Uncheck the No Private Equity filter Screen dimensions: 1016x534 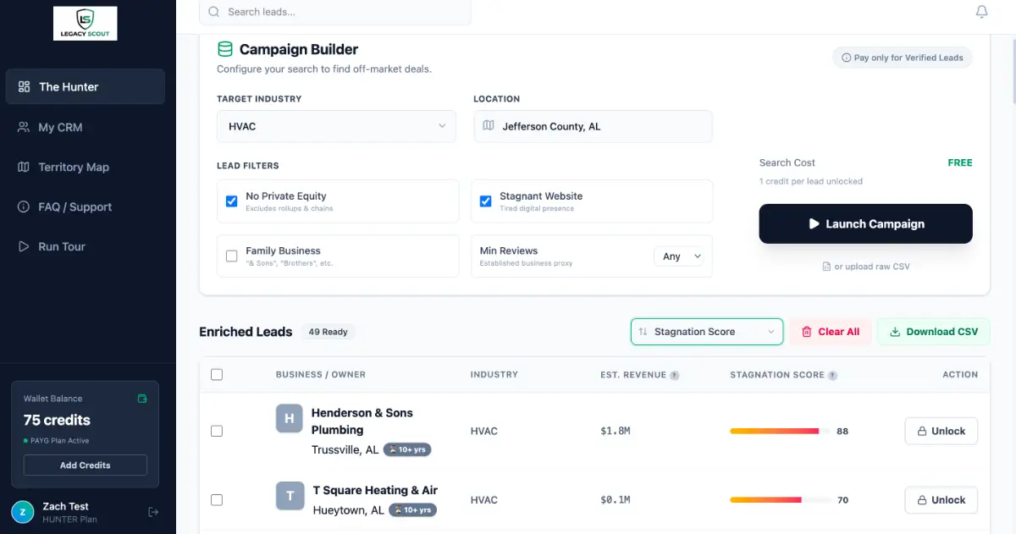pos(231,201)
